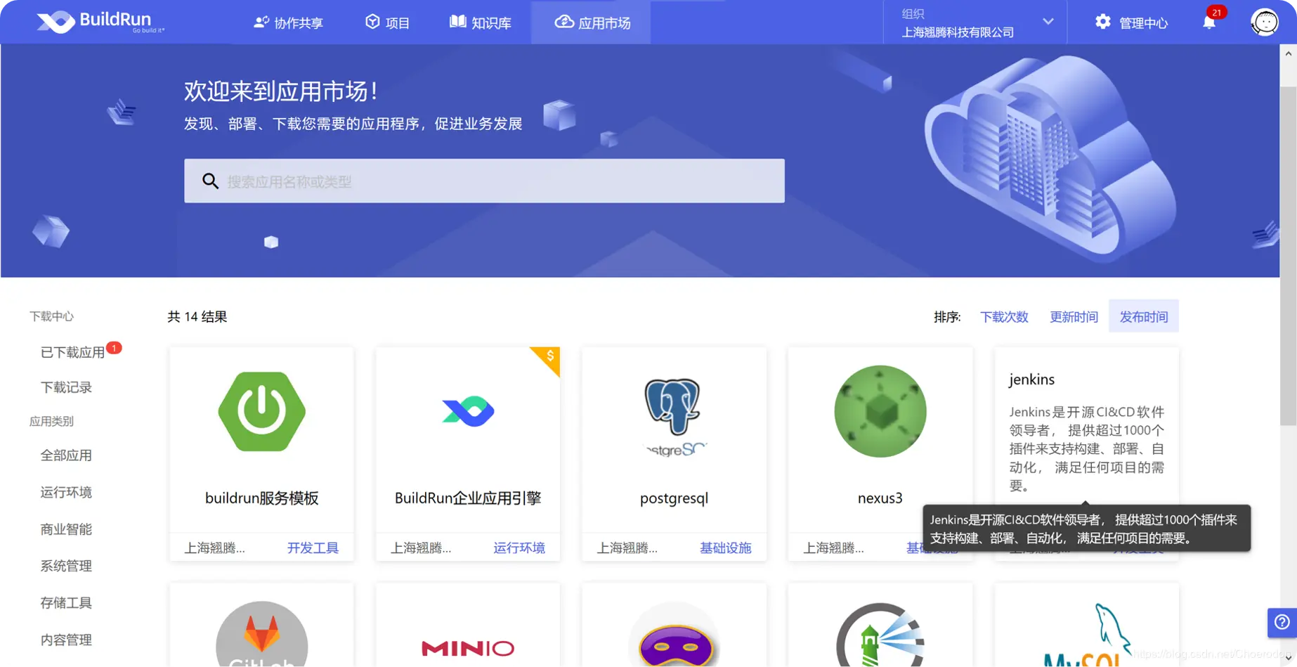Open the MySQL dolphin app icon
This screenshot has width=1297, height=667.
[1087, 635]
